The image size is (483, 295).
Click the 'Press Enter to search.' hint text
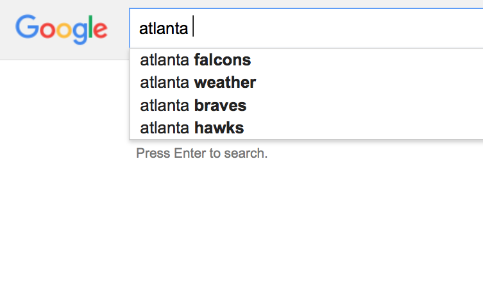point(201,154)
